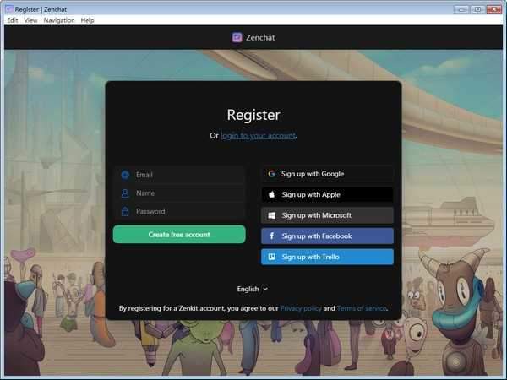
Task: Focus the Password input field
Action: 186,212
